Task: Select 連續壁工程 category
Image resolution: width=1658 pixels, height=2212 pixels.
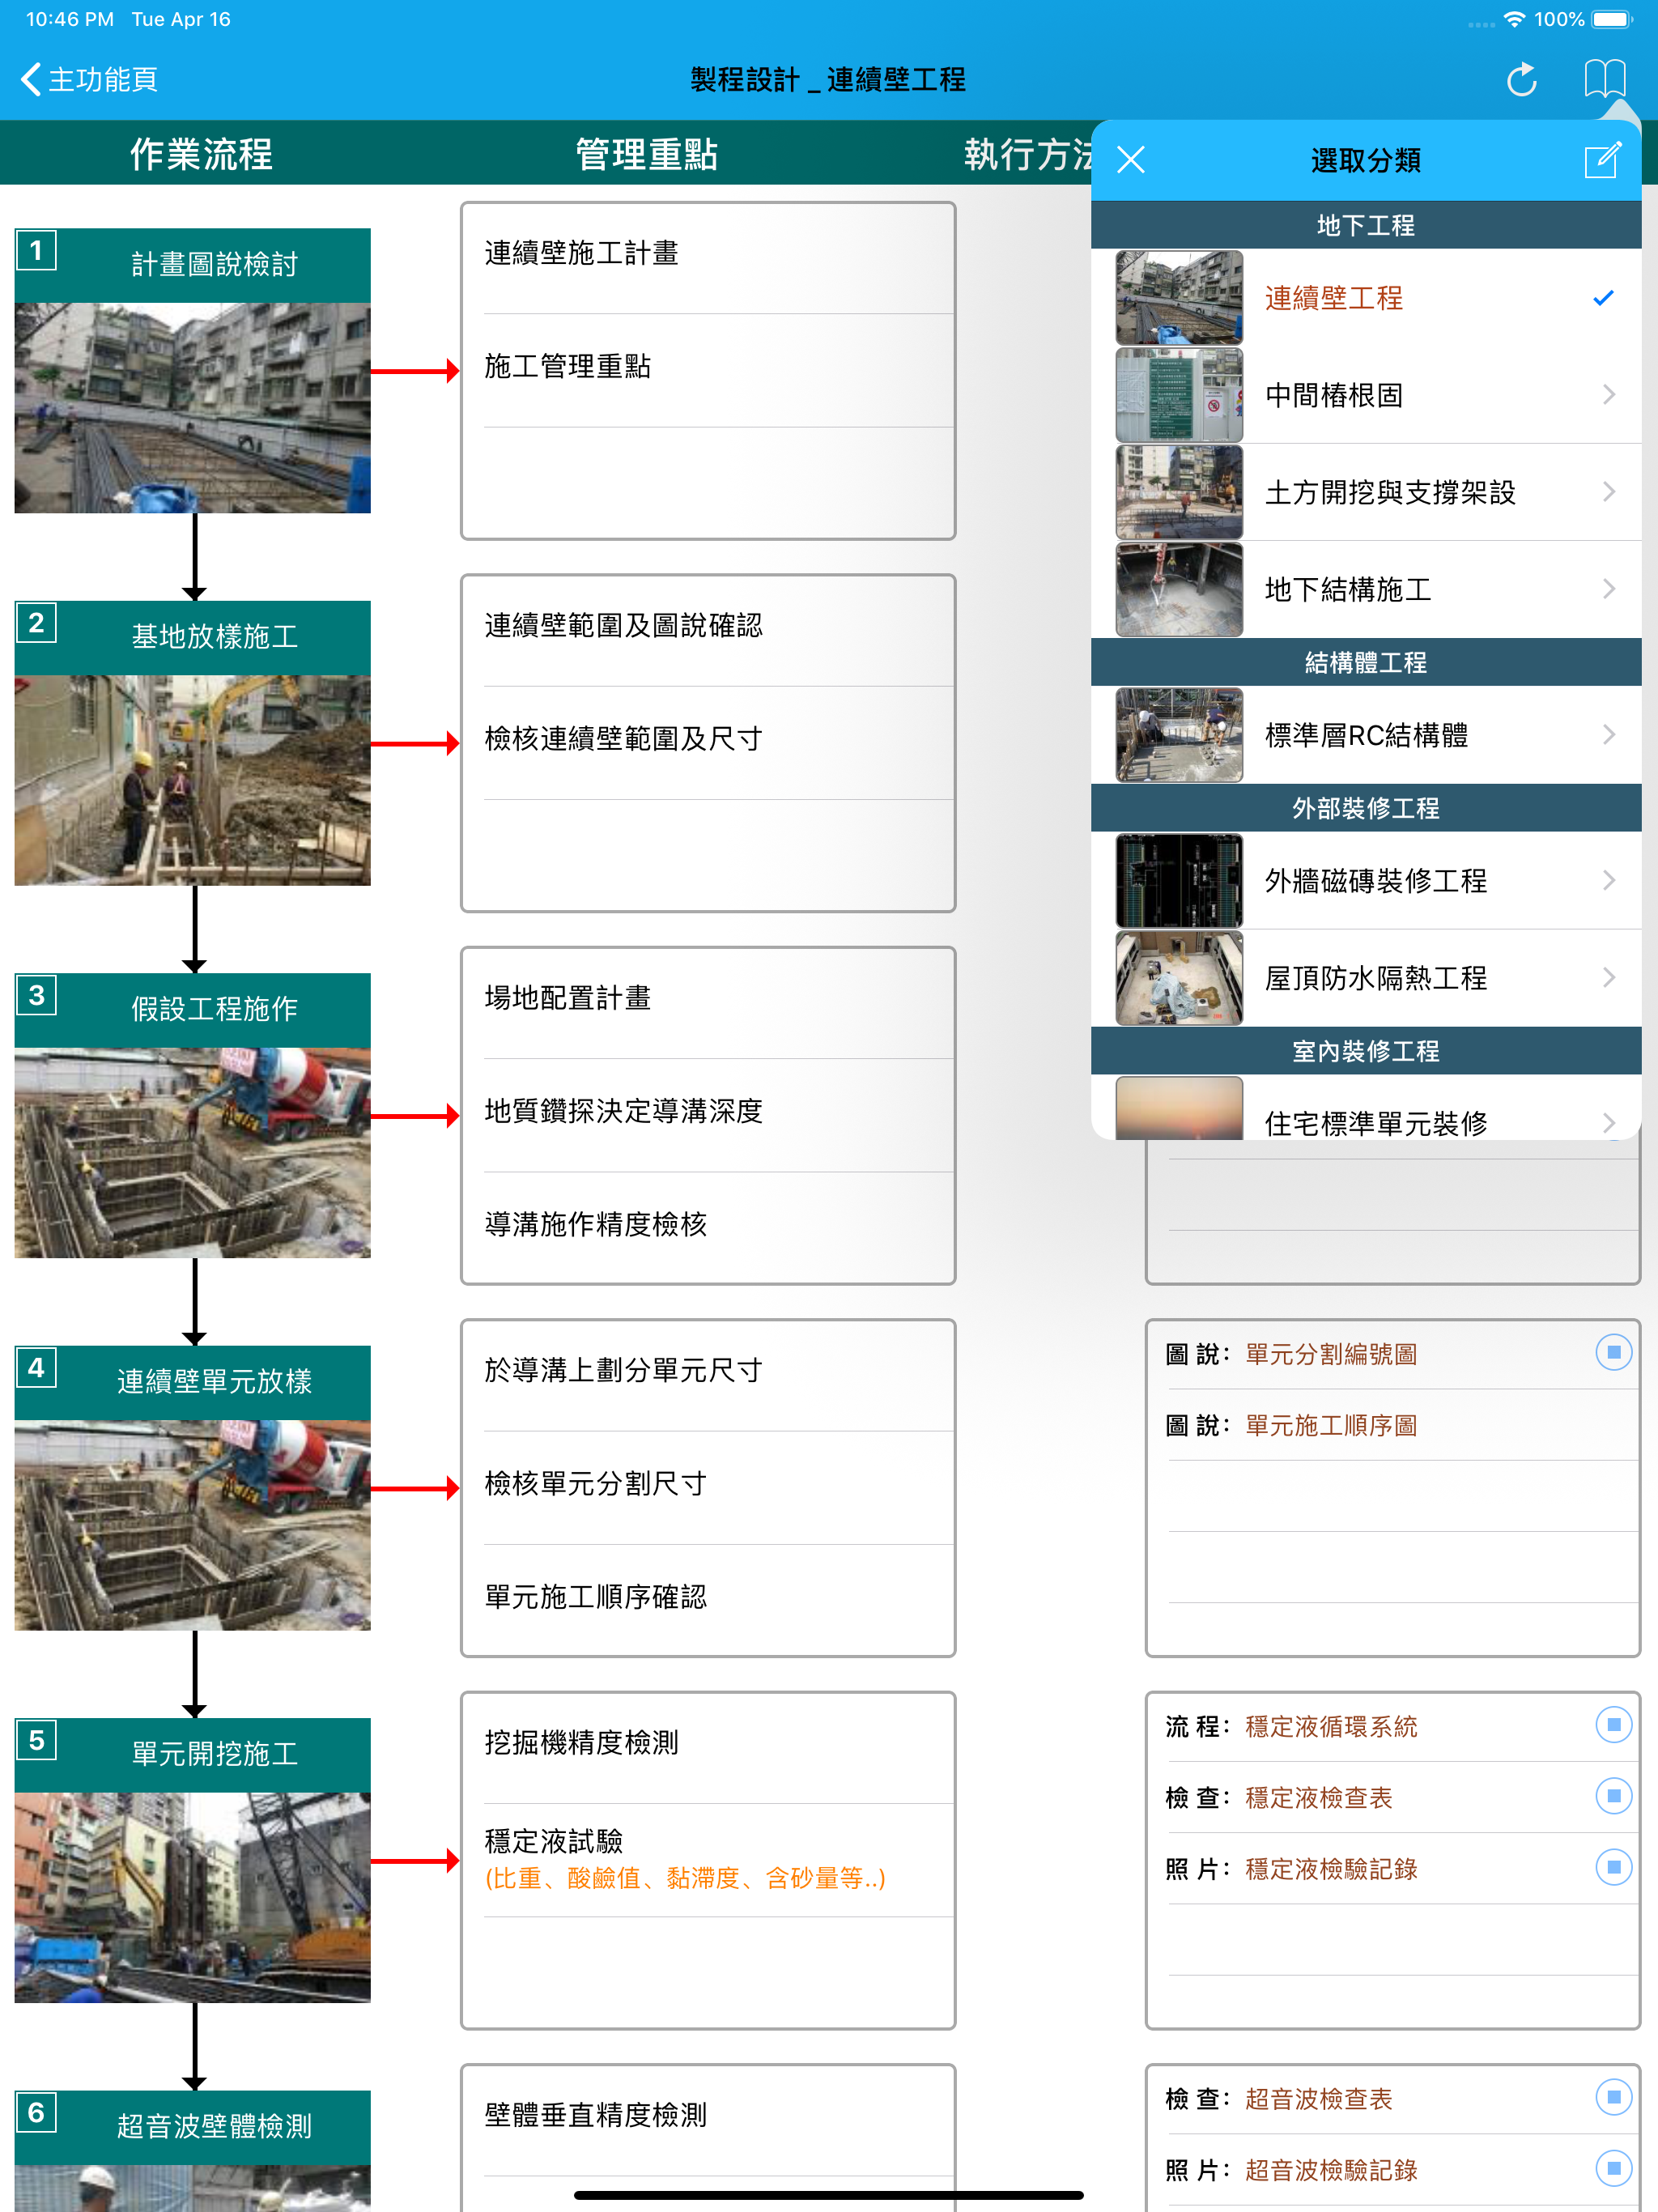Action: (1366, 298)
